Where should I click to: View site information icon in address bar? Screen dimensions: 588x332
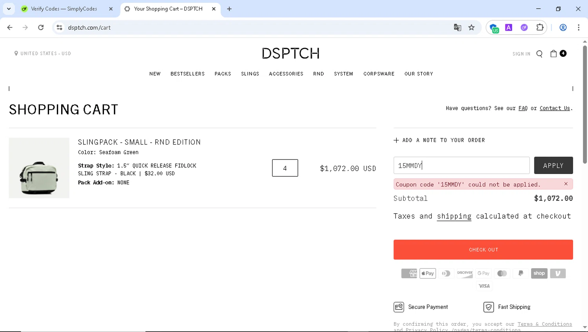pos(60,27)
